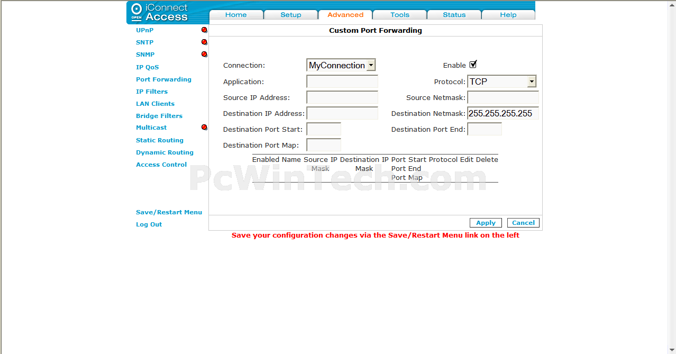This screenshot has width=676, height=354.
Task: Open the Access Control link
Action: pos(161,165)
